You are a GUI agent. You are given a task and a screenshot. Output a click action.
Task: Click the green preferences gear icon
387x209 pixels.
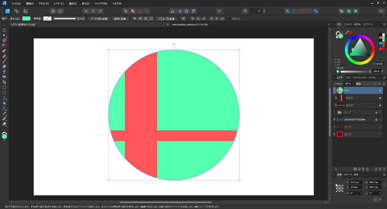point(53,11)
